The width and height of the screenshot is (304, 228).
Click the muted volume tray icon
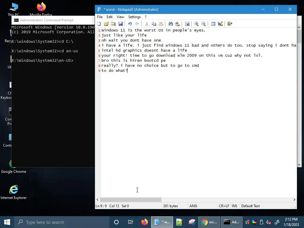268,222
